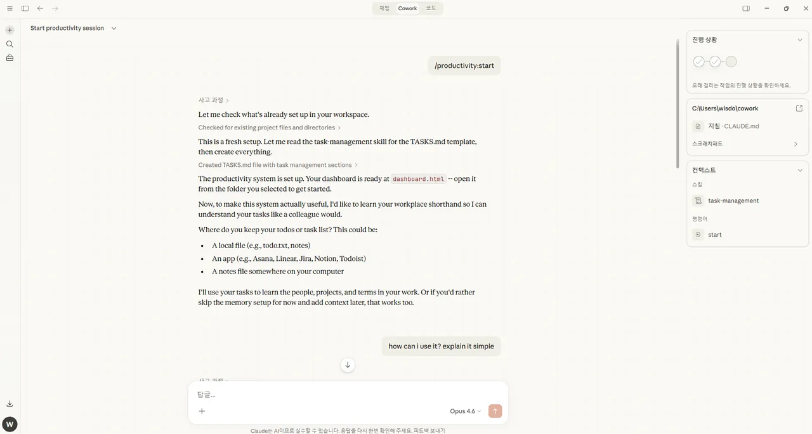
Task: Collapse the 컨텍스트 panel
Action: tap(800, 170)
